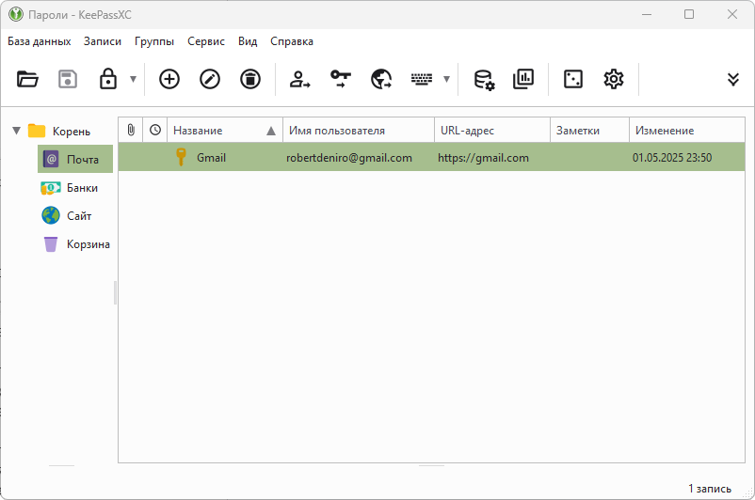The height and width of the screenshot is (500, 755).
Task: Expand toolbar overflow double chevron
Action: [733, 79]
